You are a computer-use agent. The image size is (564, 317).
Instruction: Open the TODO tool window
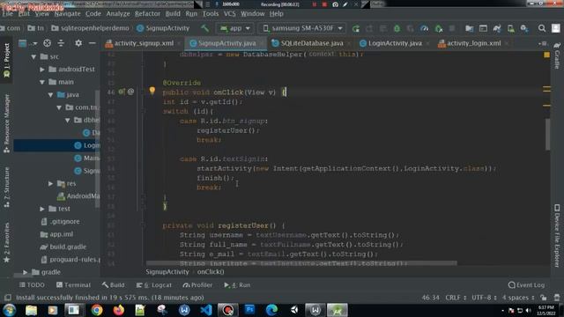32,285
